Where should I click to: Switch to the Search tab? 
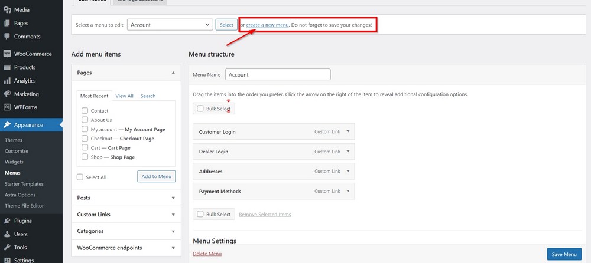click(148, 96)
